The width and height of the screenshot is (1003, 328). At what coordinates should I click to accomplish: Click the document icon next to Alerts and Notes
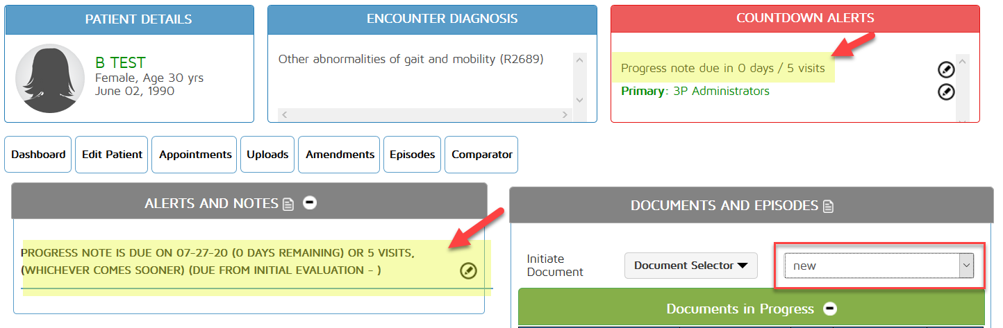288,204
